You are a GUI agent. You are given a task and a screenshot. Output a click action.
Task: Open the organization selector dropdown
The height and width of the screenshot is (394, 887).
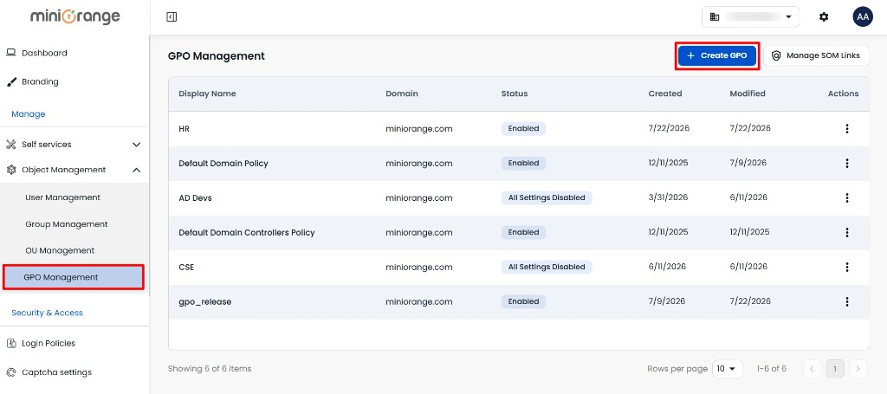point(751,17)
